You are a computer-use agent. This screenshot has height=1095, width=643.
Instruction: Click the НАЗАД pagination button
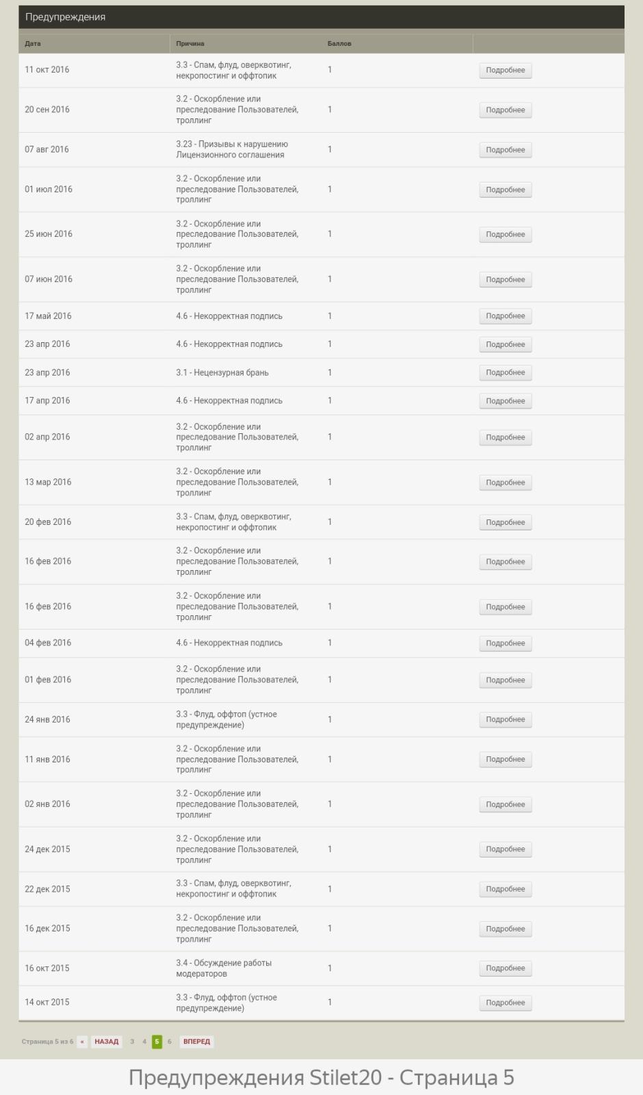[x=107, y=1042]
